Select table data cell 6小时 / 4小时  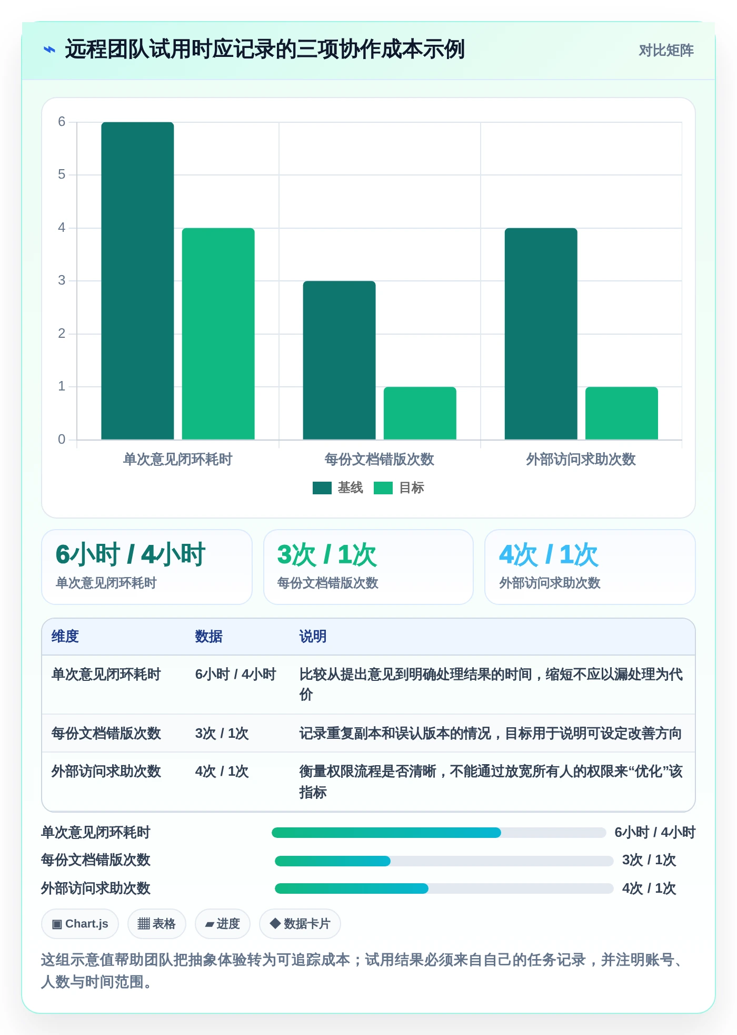[236, 675]
